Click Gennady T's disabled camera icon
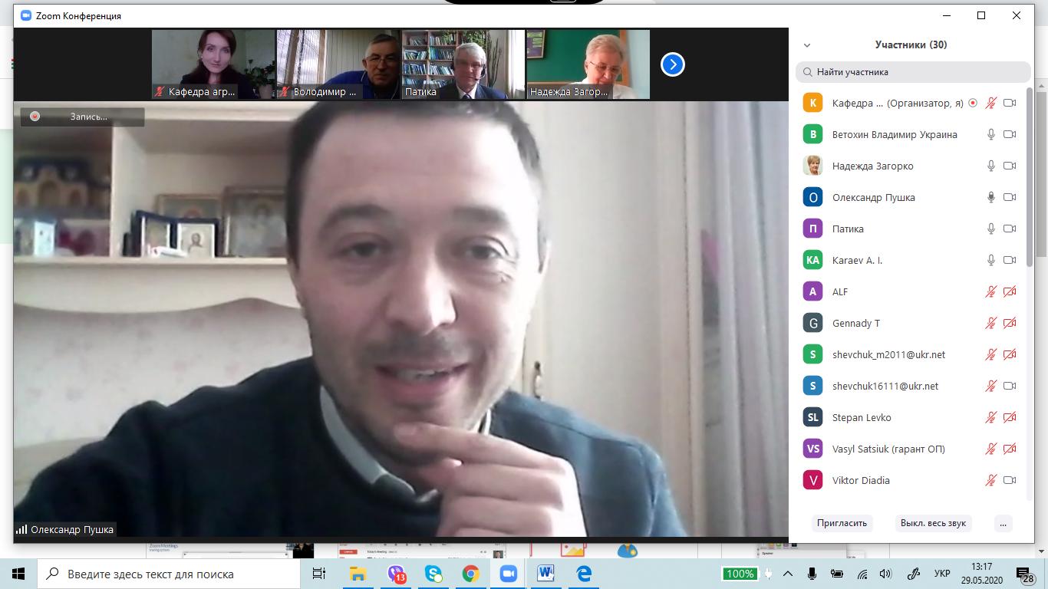The width and height of the screenshot is (1048, 589). point(1010,323)
